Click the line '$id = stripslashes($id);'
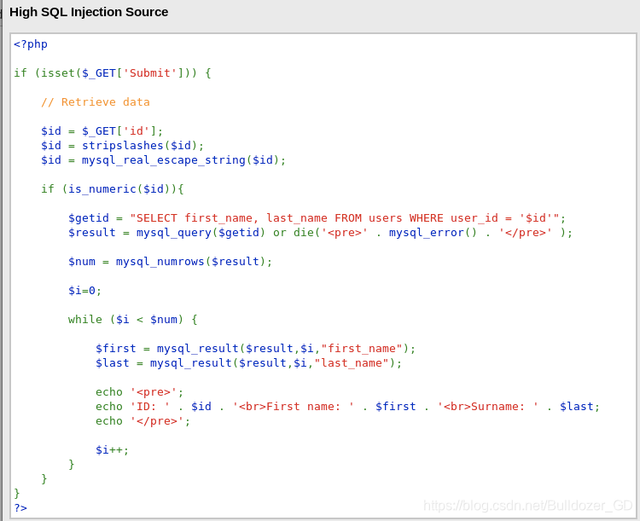The height and width of the screenshot is (521, 640). tap(122, 146)
